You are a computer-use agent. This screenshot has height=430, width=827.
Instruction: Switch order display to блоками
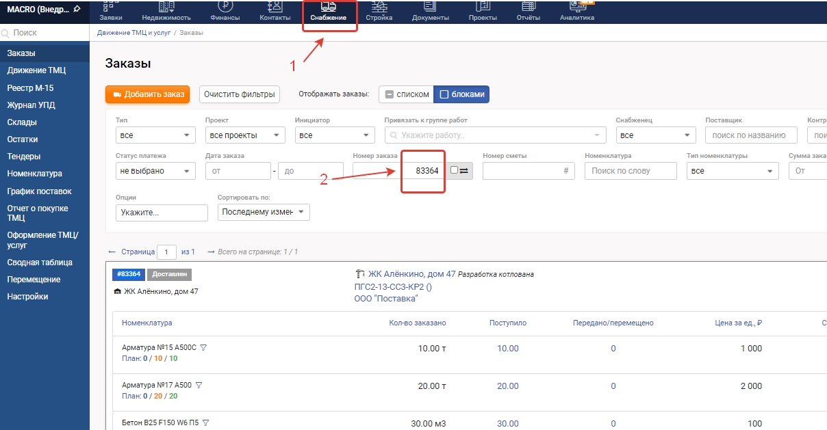(x=462, y=94)
